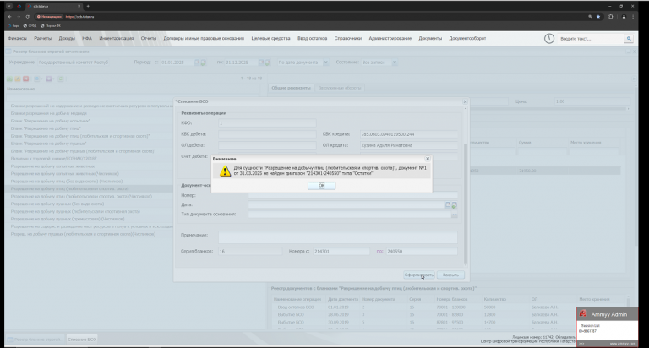Open the Администрирование menu

pos(390,39)
